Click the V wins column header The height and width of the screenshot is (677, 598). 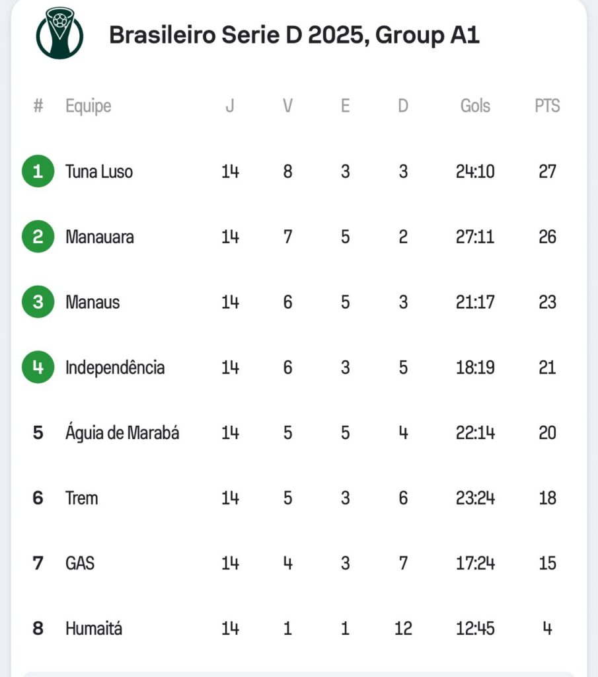[287, 106]
